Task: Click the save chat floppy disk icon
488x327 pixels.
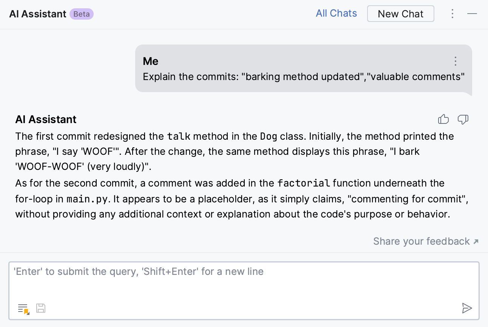Action: click(41, 308)
